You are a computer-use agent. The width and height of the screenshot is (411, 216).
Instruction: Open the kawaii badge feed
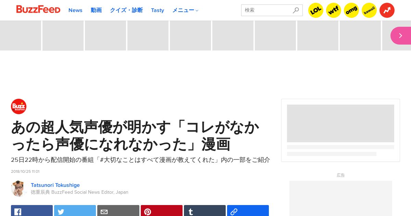[369, 10]
